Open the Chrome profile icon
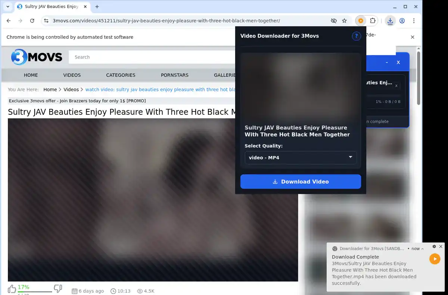This screenshot has height=295, width=448. [x=402, y=21]
